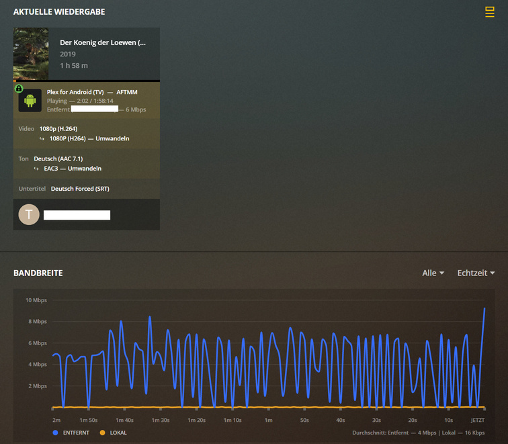
Task: Click the release year 2019
Action: [68, 54]
